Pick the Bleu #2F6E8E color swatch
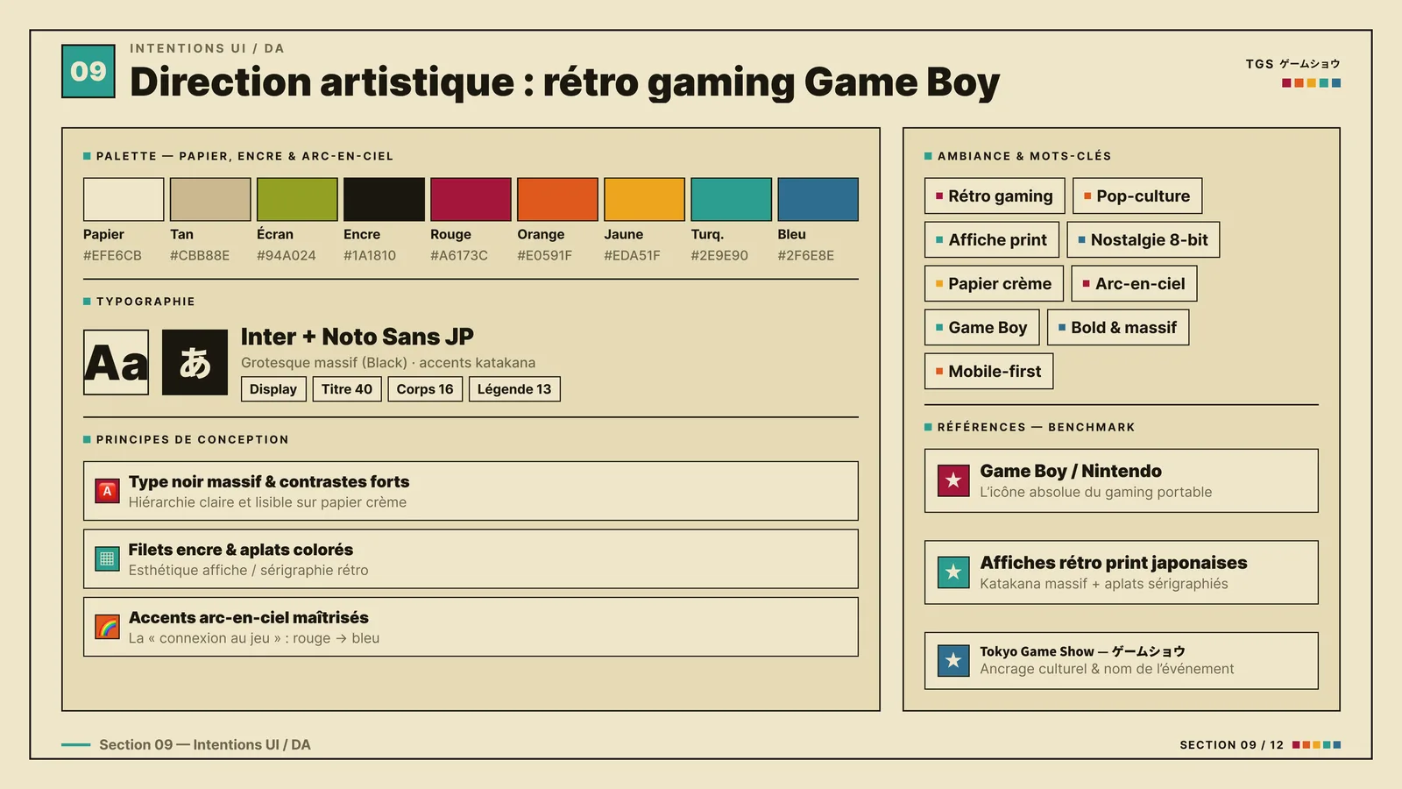The width and height of the screenshot is (1402, 789). tap(818, 199)
